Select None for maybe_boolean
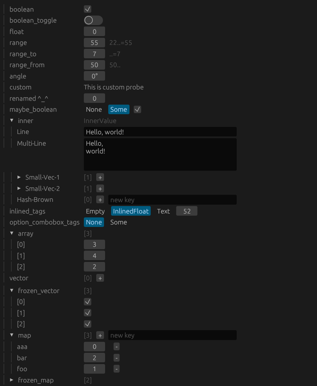Image resolution: width=317 pixels, height=386 pixels. [x=94, y=110]
